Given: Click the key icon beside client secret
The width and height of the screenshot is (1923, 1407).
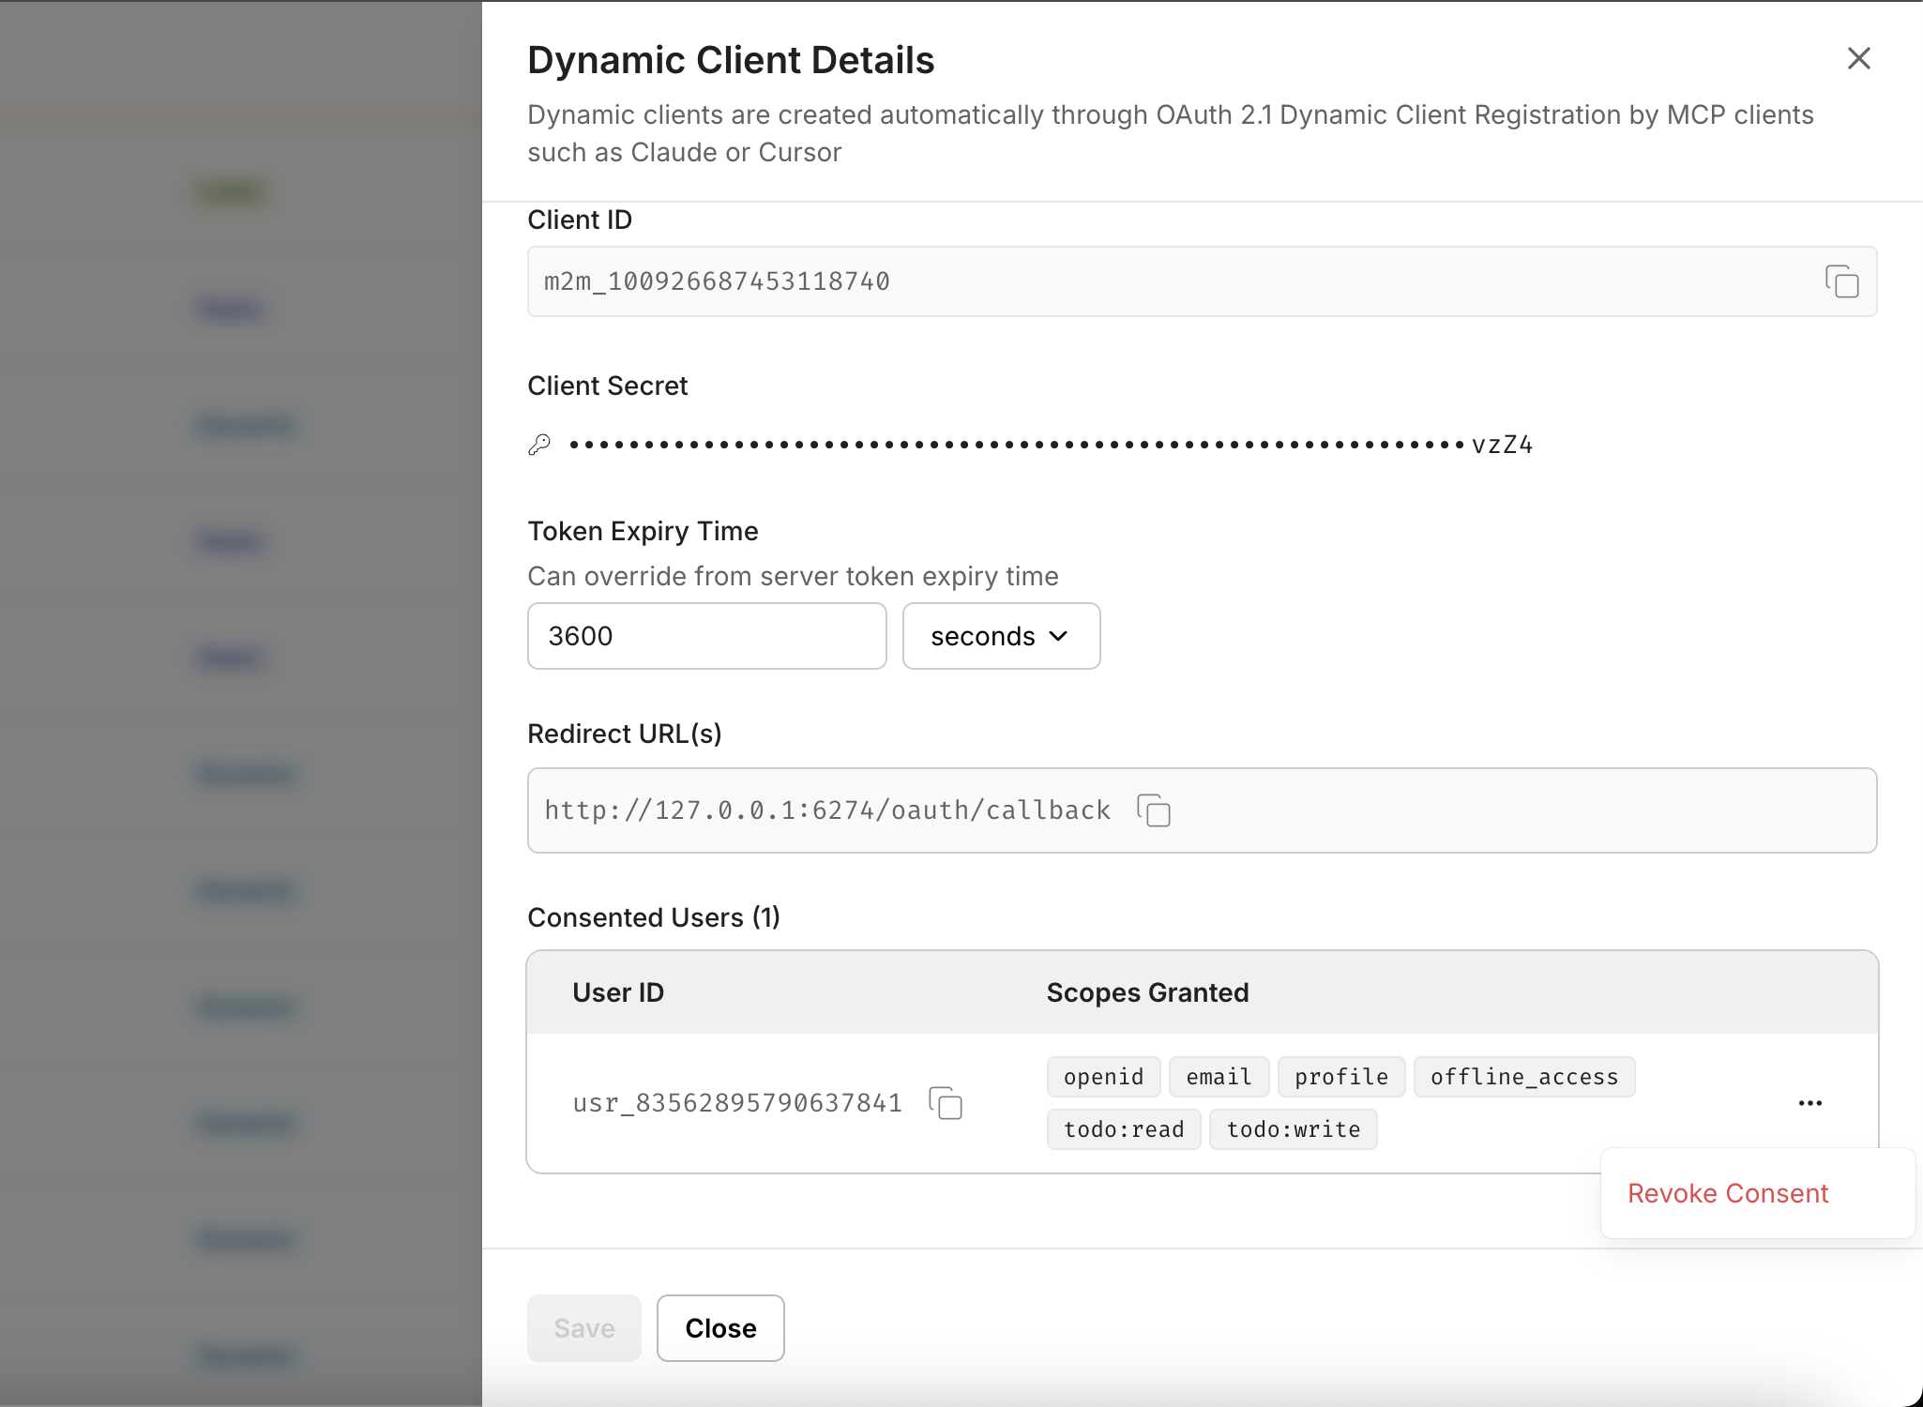Looking at the screenshot, I should pos(539,445).
